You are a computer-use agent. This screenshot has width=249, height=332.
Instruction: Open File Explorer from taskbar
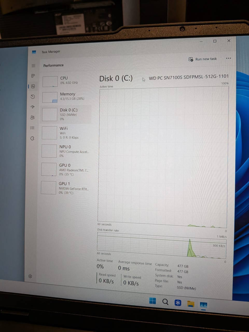tap(191, 304)
